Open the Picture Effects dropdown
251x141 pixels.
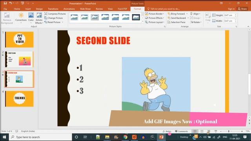155,18
